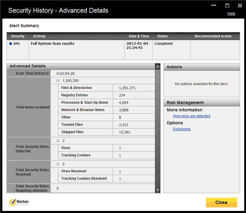Select the Network & Browser Items row

coord(107,110)
